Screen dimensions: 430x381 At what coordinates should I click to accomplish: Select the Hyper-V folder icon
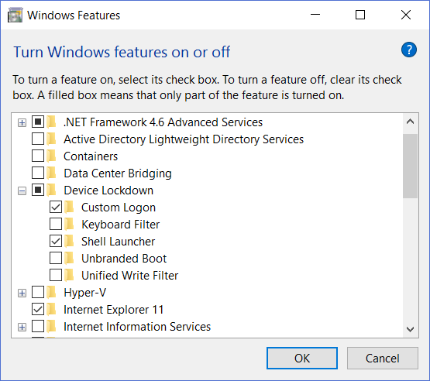point(51,293)
